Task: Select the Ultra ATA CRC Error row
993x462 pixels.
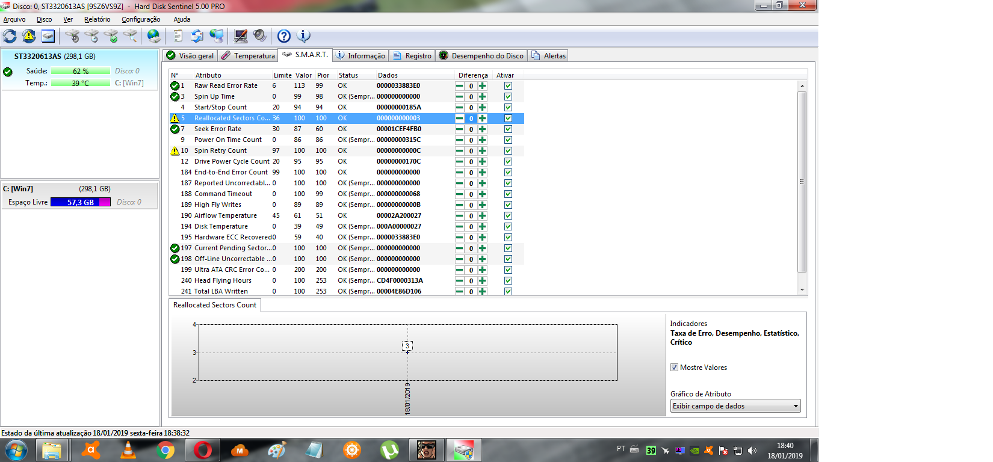Action: click(x=346, y=270)
